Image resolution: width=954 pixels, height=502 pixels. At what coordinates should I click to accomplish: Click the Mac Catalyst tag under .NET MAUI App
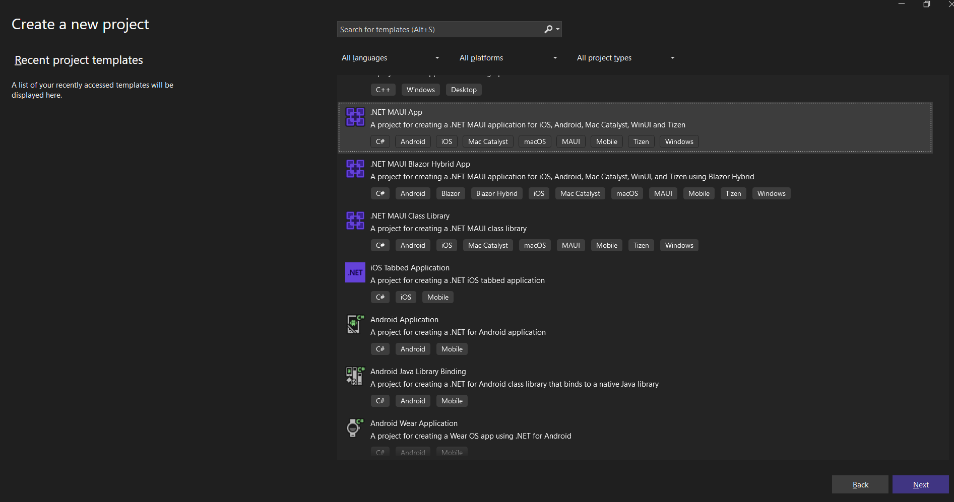coord(487,141)
